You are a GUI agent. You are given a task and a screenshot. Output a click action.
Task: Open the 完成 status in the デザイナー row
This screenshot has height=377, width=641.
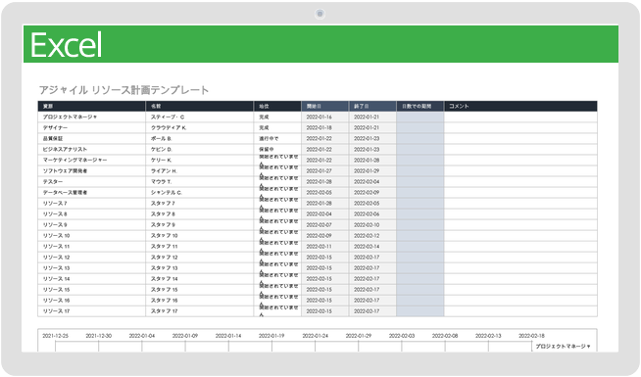click(x=277, y=128)
